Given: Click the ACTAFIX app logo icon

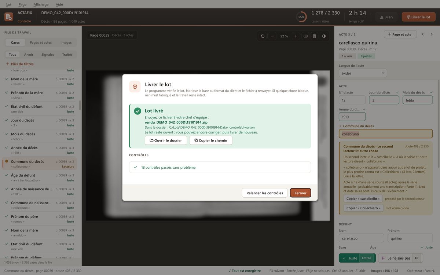Looking at the screenshot, I should pyautogui.click(x=9, y=17).
